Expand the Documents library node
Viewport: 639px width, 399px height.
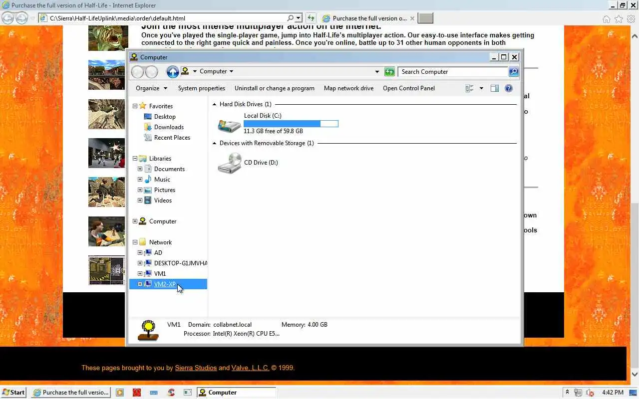click(x=140, y=169)
